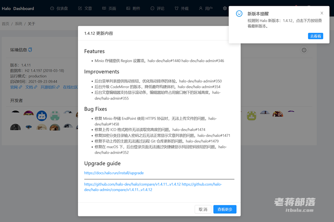Viewport: 334px width, 222px height.
Task: Open the 评论 menu in the top navigation
Action: (x=157, y=8)
